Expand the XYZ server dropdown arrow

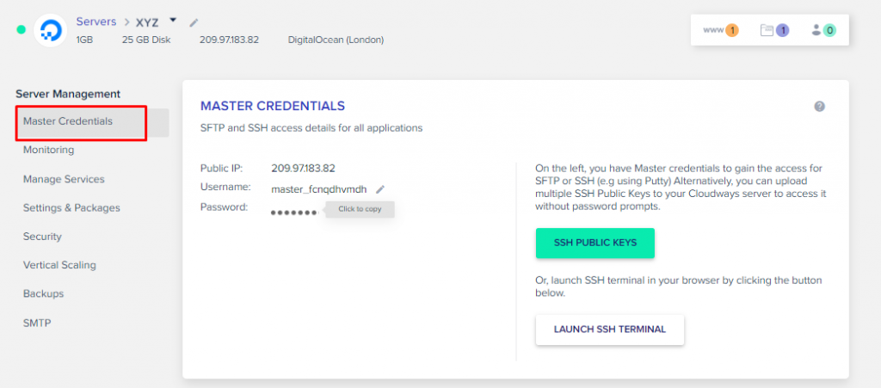[x=173, y=20]
